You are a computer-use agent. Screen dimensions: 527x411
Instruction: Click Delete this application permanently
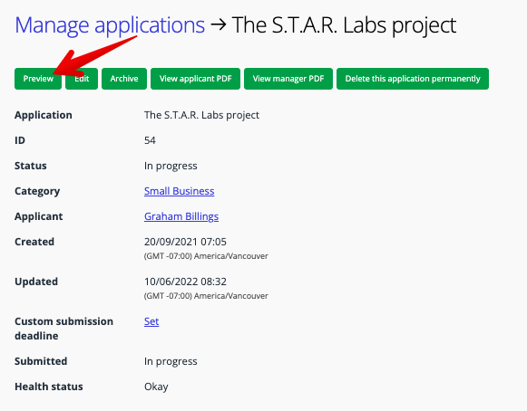(x=413, y=79)
